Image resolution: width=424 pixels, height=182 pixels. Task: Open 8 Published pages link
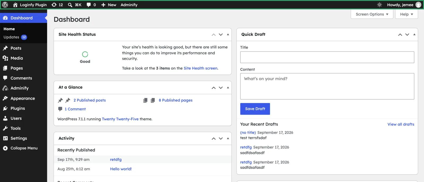175,100
